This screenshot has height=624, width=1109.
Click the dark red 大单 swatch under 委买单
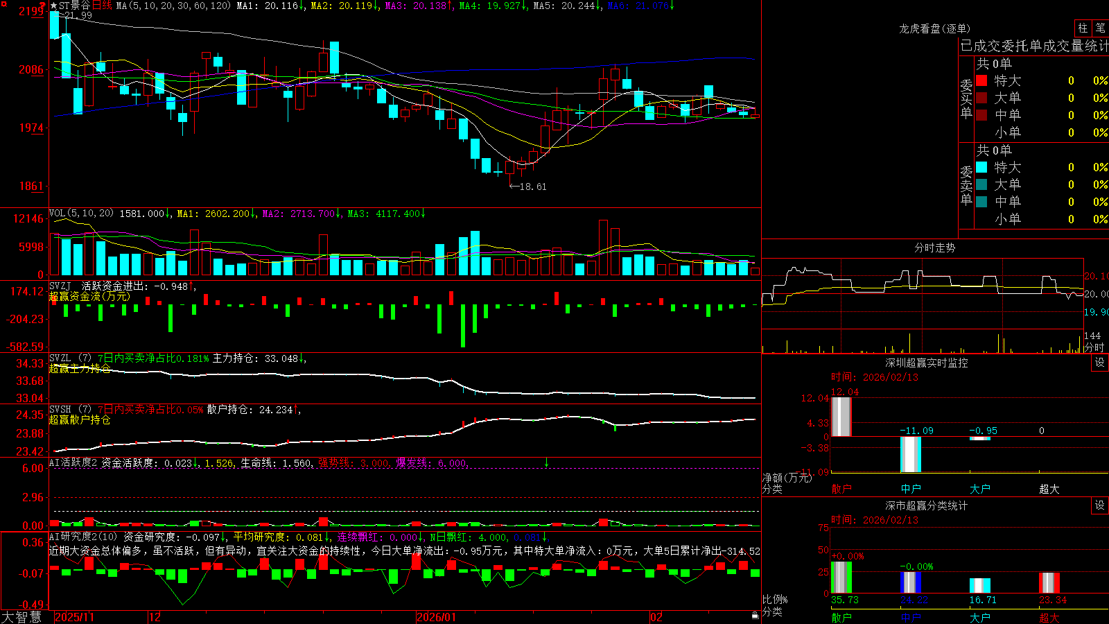[981, 98]
